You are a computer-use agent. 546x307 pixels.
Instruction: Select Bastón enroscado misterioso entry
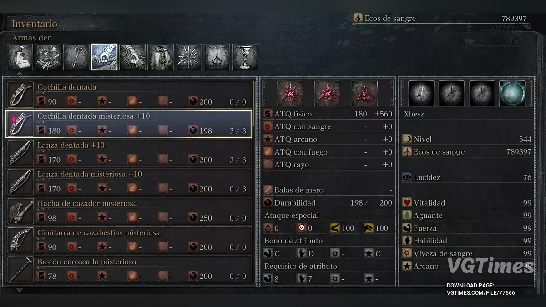click(x=129, y=269)
